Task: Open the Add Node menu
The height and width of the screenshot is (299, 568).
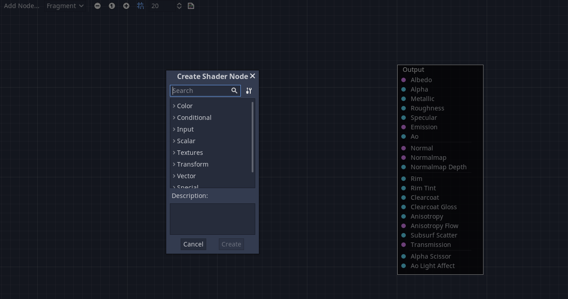Action: [x=22, y=6]
